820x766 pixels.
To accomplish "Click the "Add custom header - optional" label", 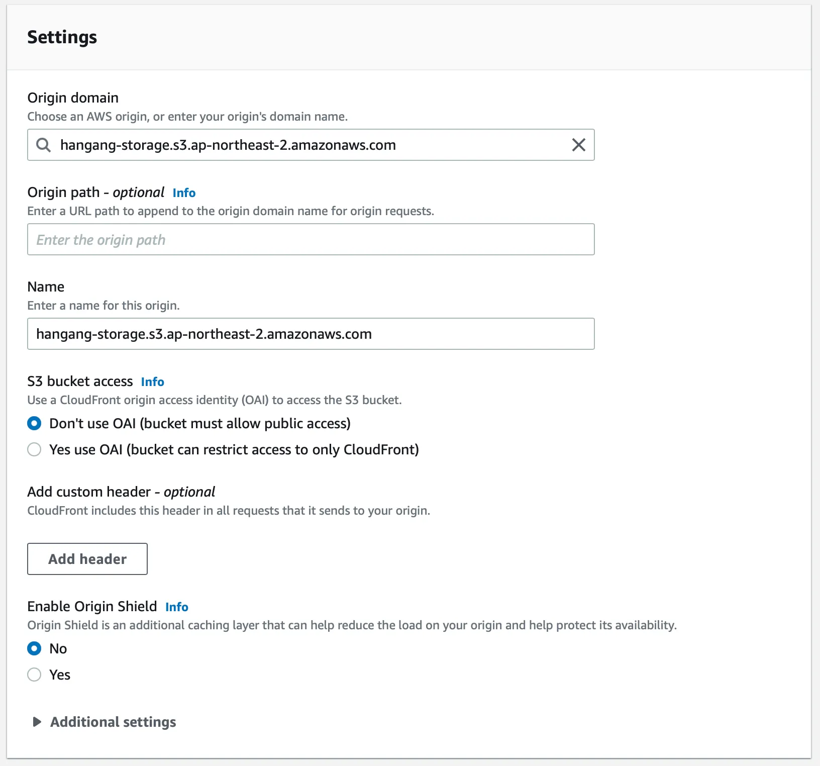I will point(121,492).
